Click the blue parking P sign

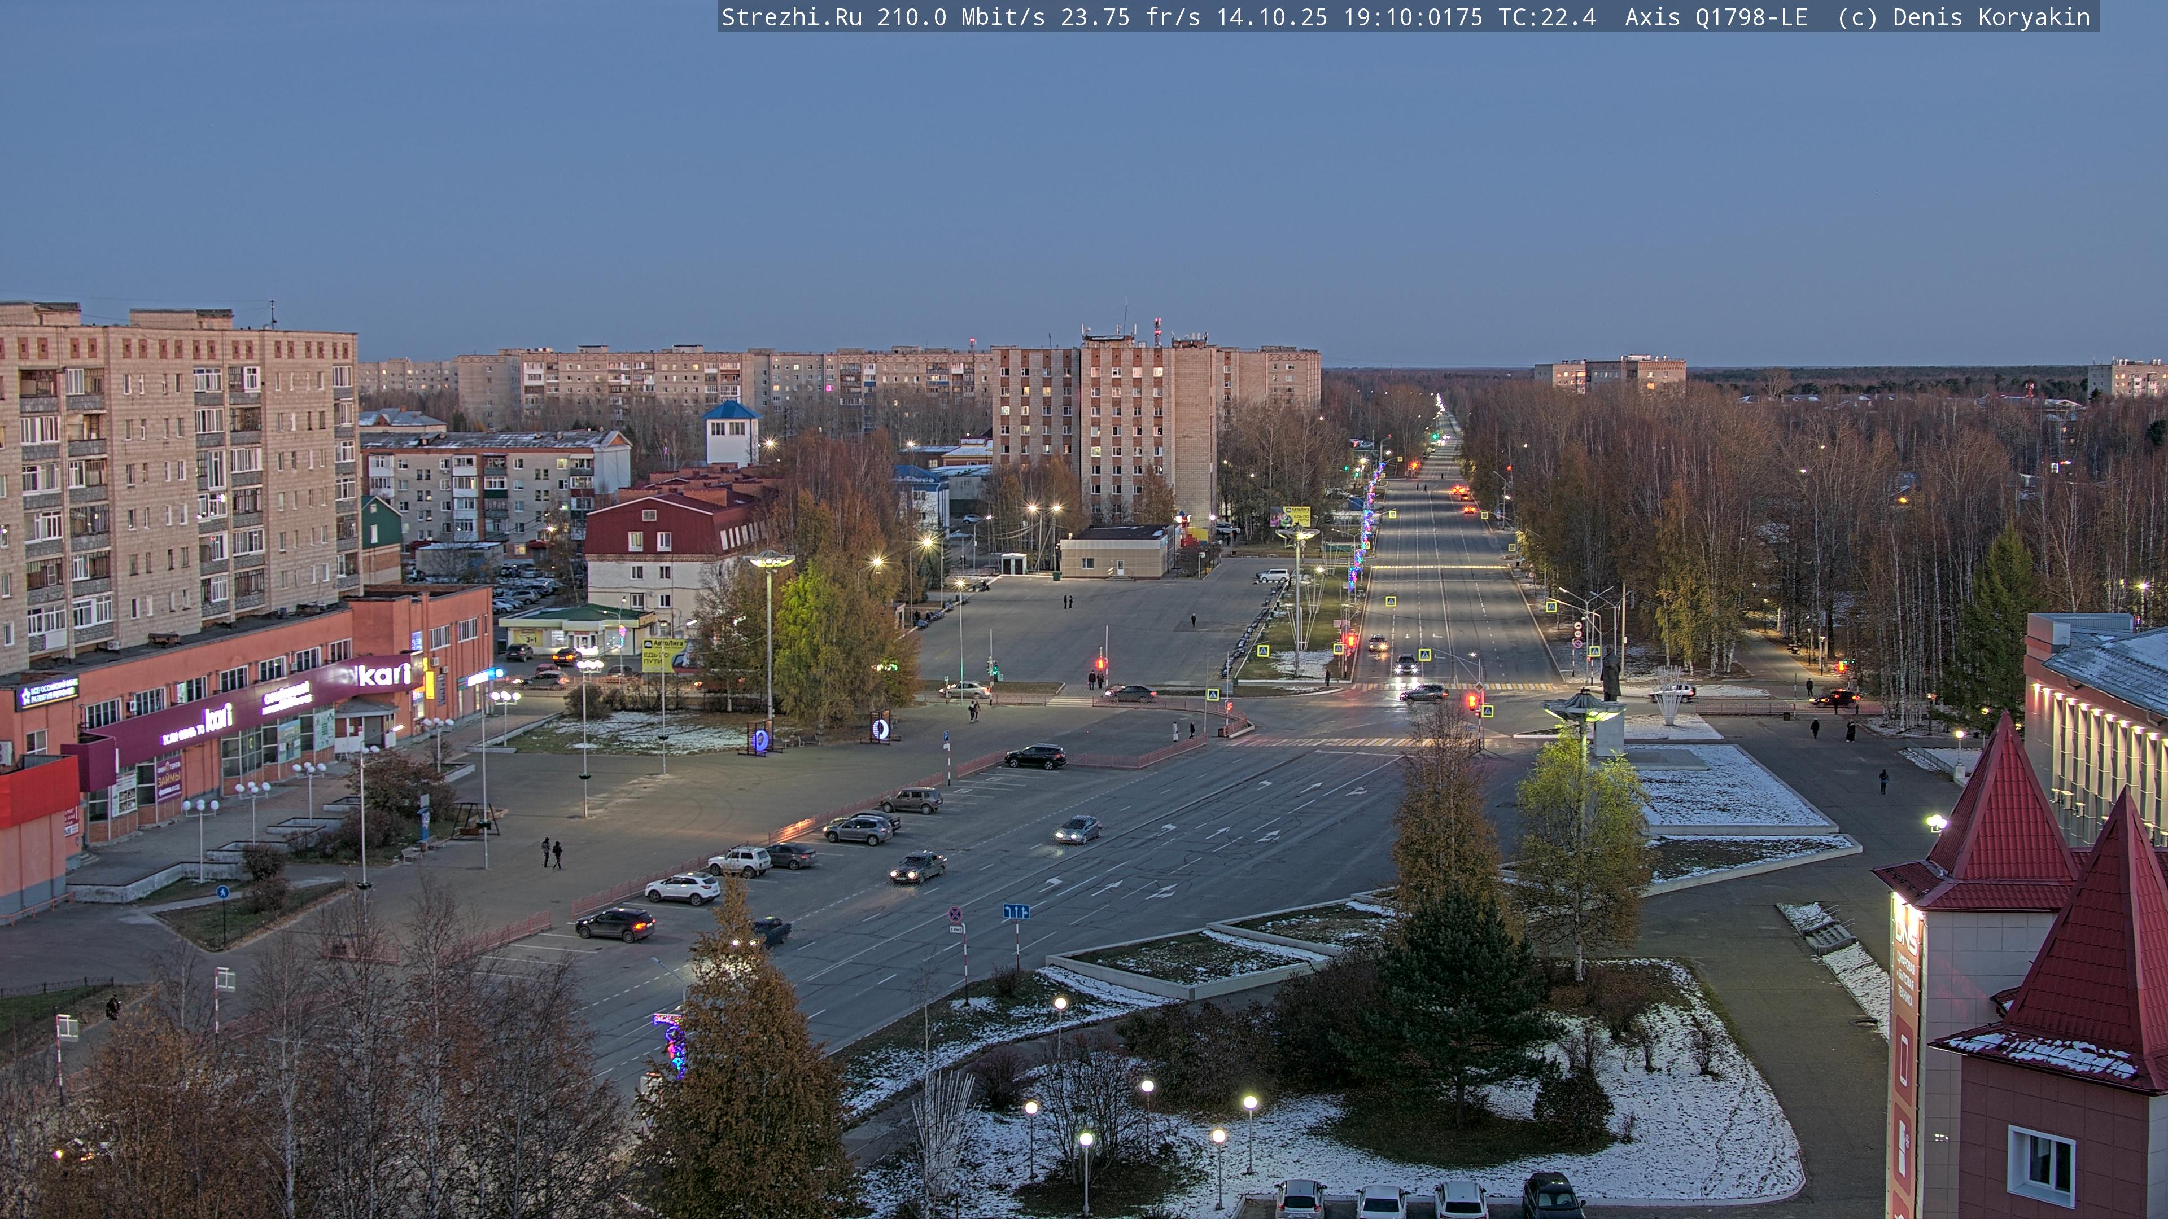tap(946, 736)
